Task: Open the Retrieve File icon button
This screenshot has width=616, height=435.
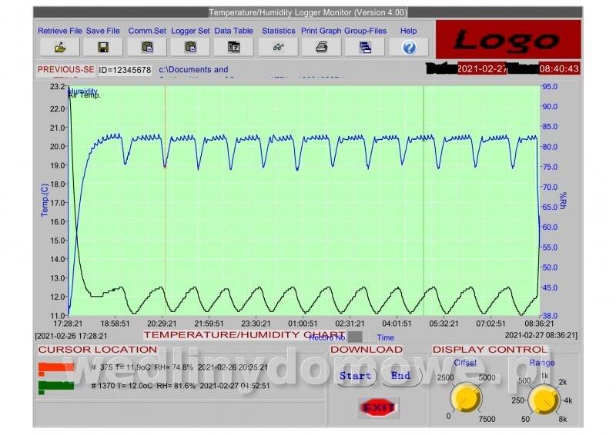Action: [60, 48]
